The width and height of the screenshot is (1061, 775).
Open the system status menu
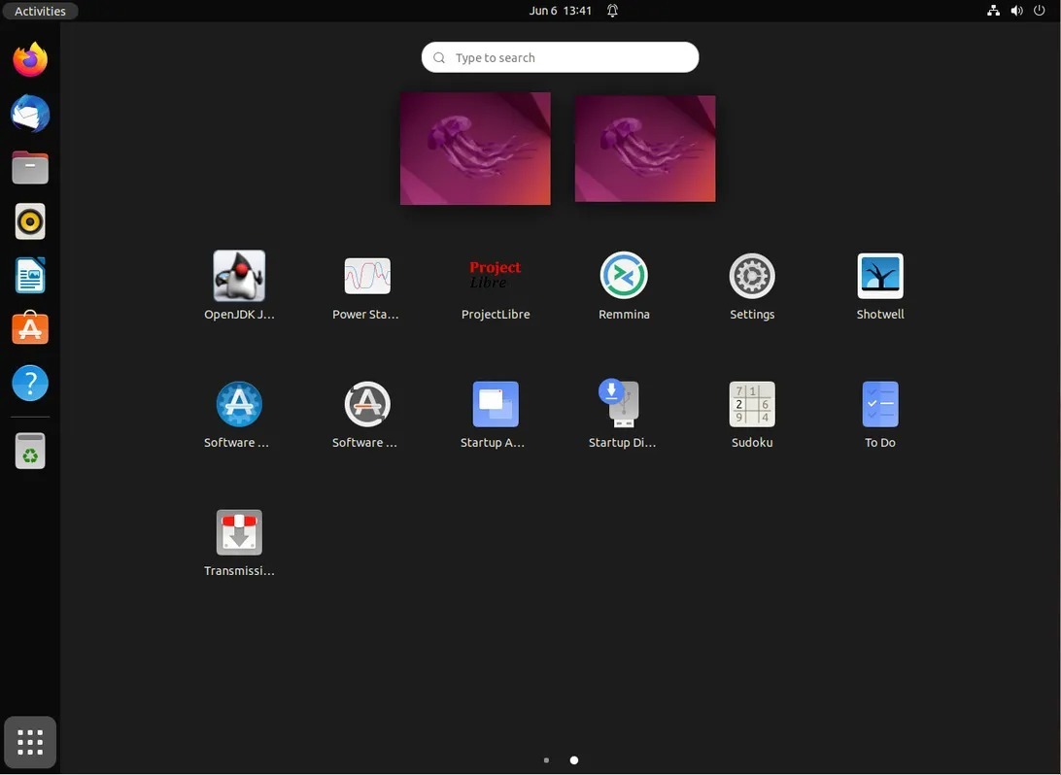click(x=1016, y=11)
